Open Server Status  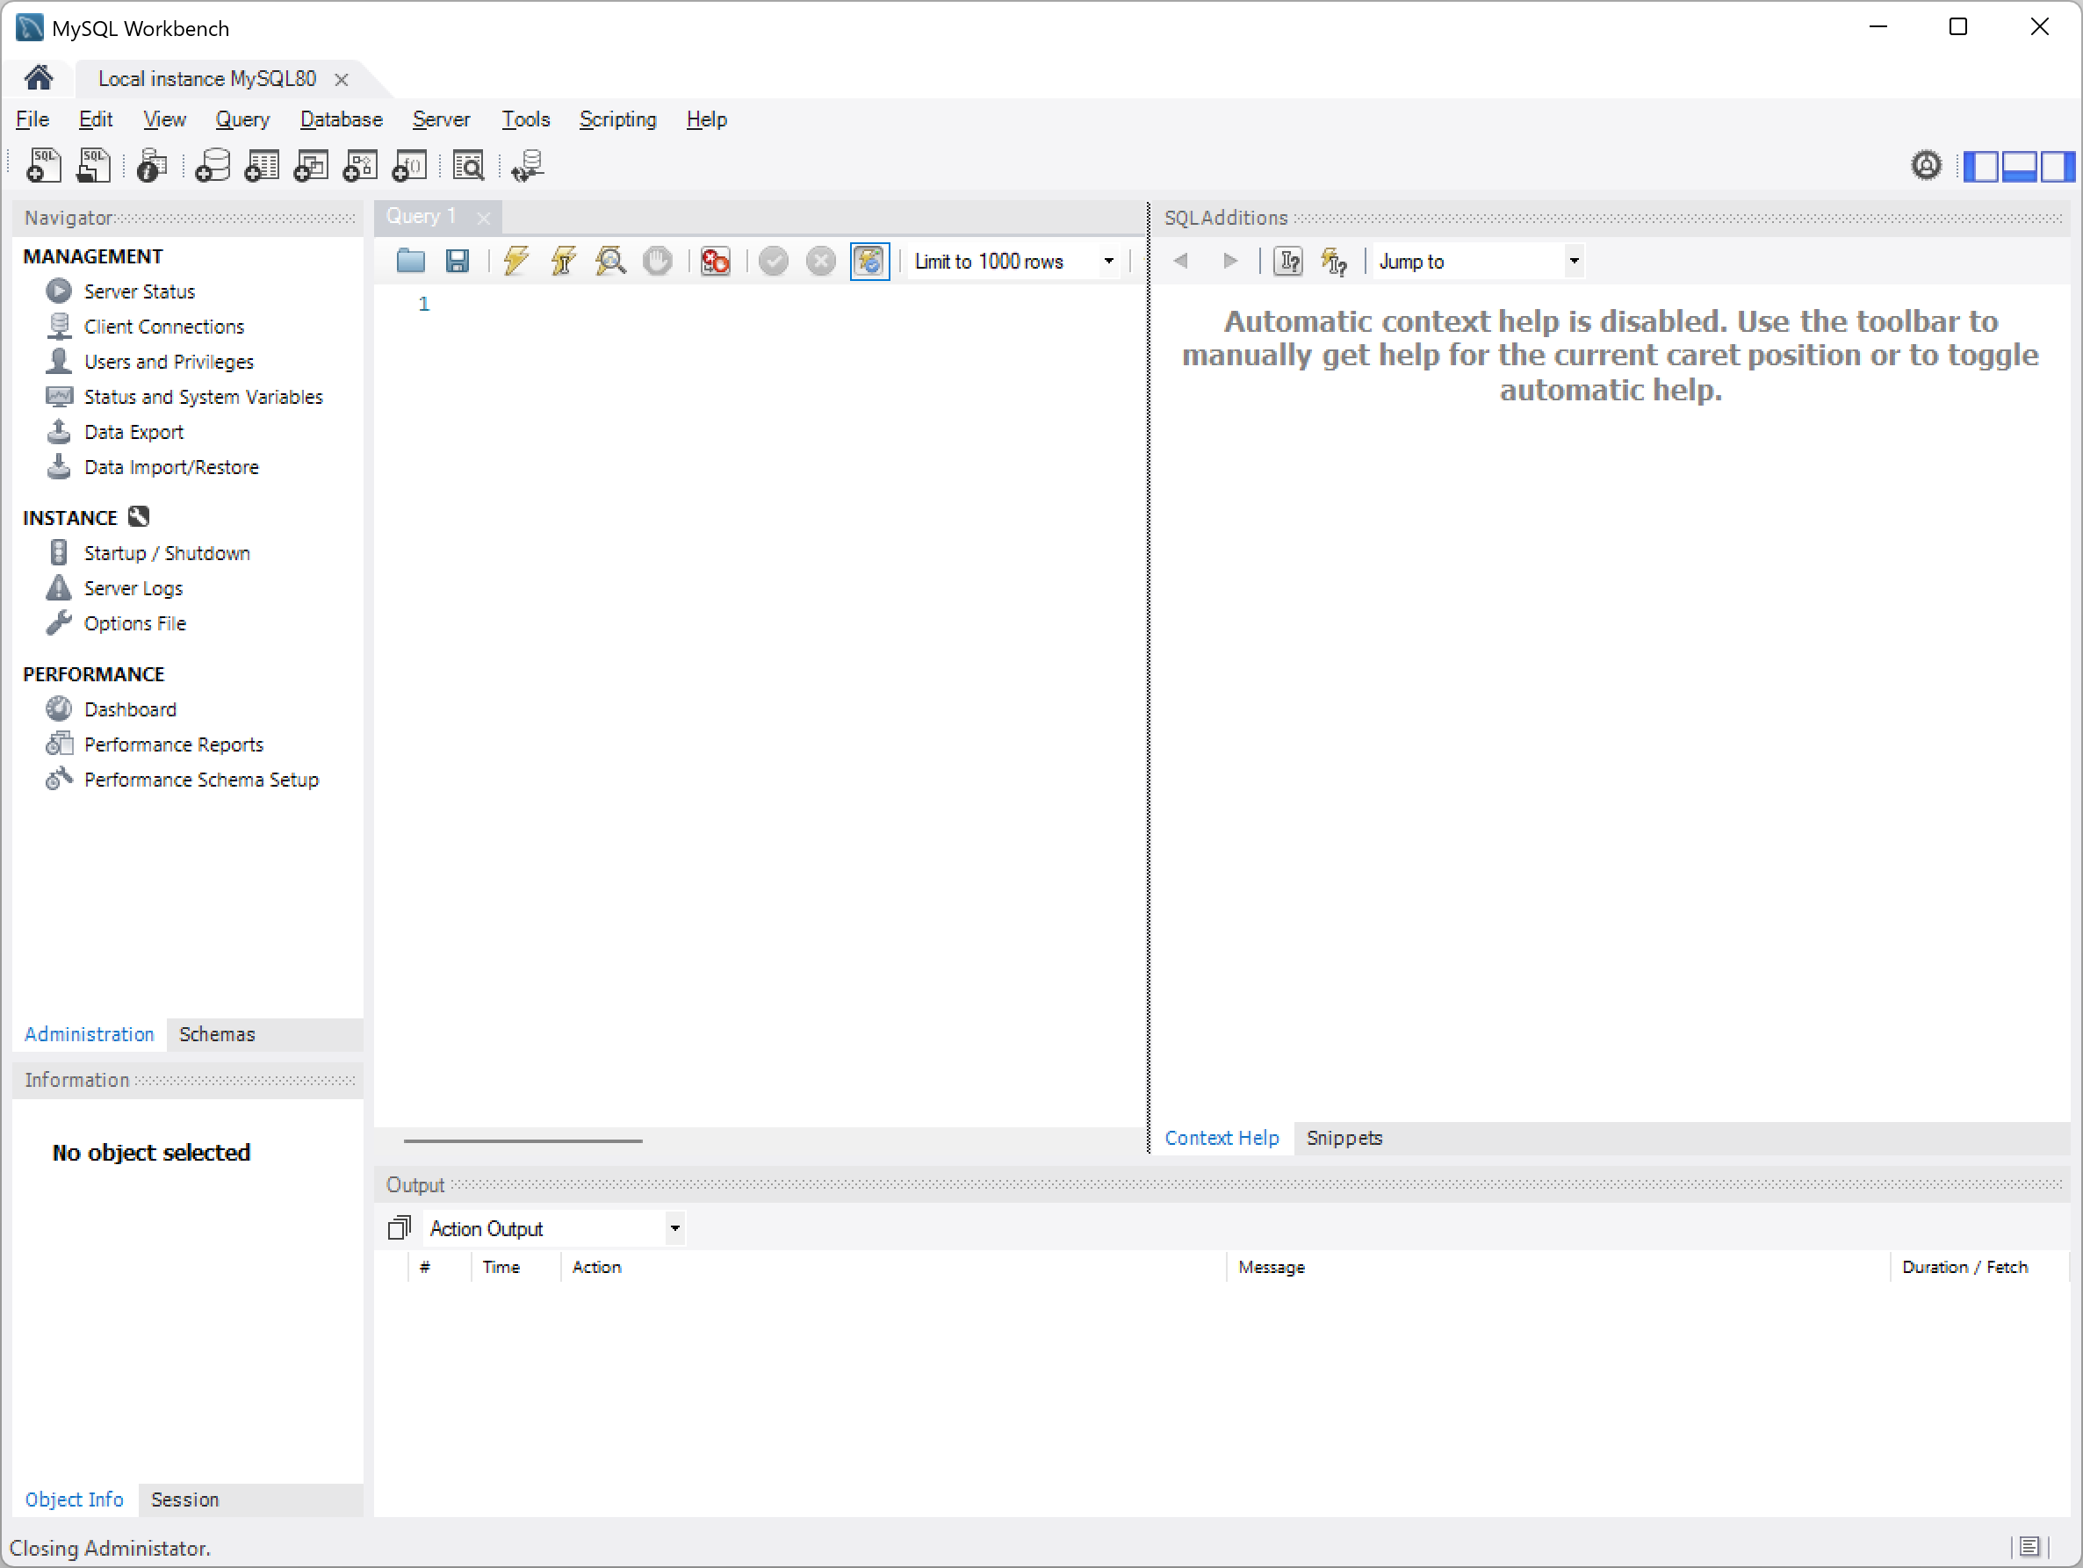click(x=140, y=291)
